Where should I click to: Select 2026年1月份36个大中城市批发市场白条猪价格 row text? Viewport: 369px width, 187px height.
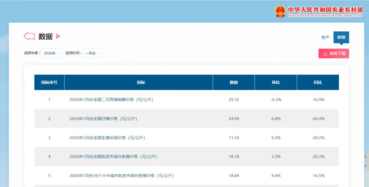pyautogui.click(x=122, y=176)
